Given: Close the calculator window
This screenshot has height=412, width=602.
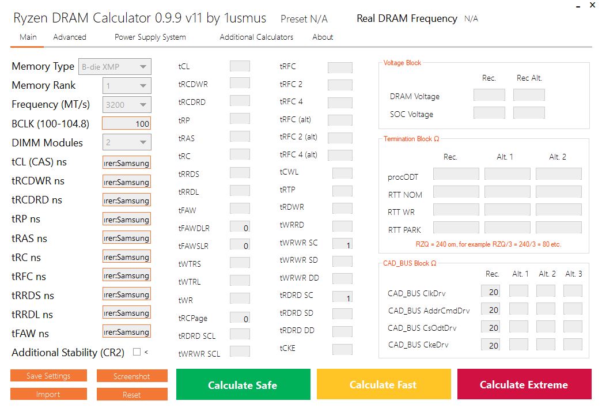Looking at the screenshot, I should [592, 5].
